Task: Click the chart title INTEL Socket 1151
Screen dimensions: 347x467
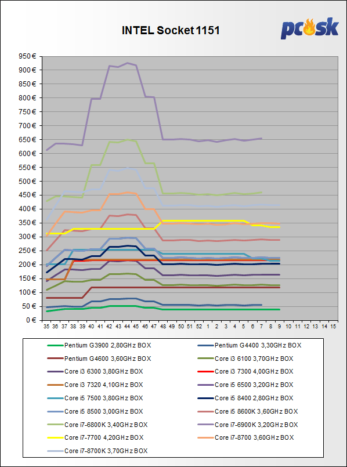Action: coord(171,30)
